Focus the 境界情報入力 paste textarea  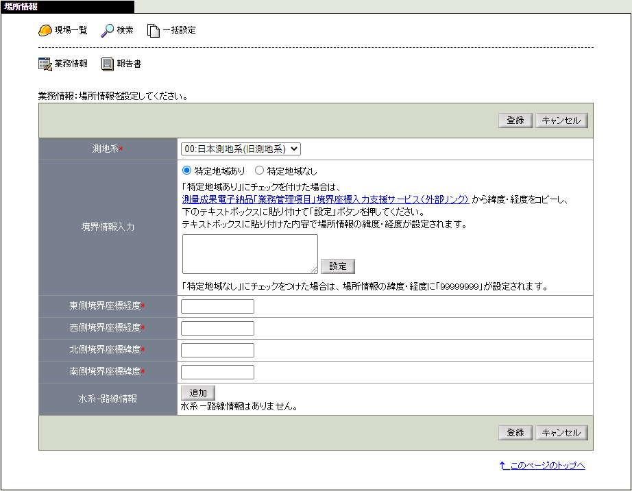point(250,254)
